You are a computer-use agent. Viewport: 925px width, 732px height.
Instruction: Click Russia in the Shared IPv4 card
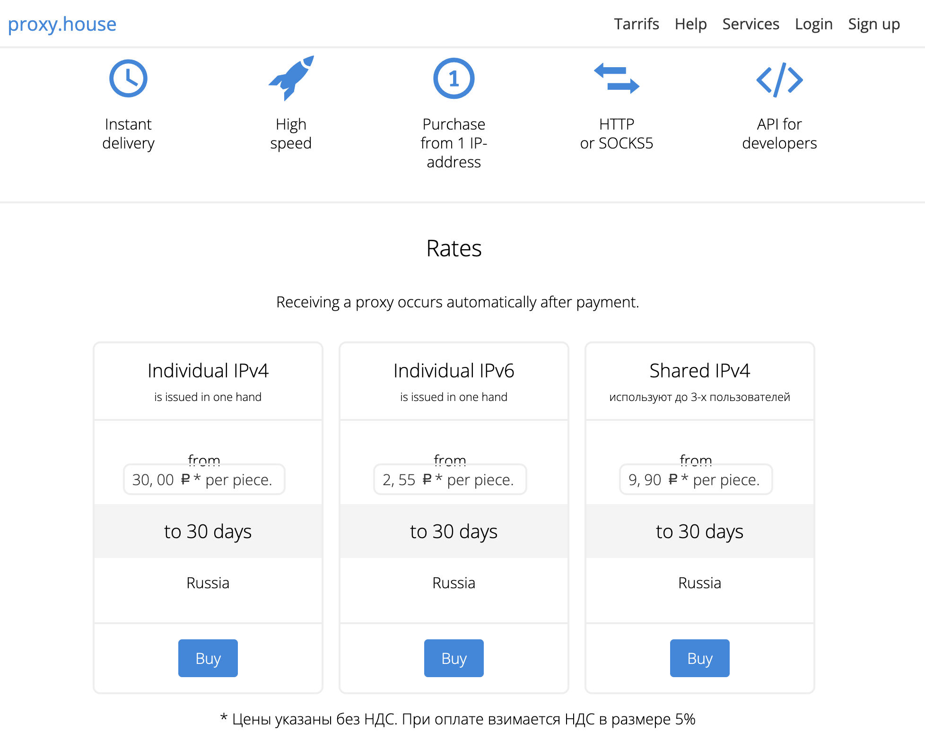[x=700, y=583]
